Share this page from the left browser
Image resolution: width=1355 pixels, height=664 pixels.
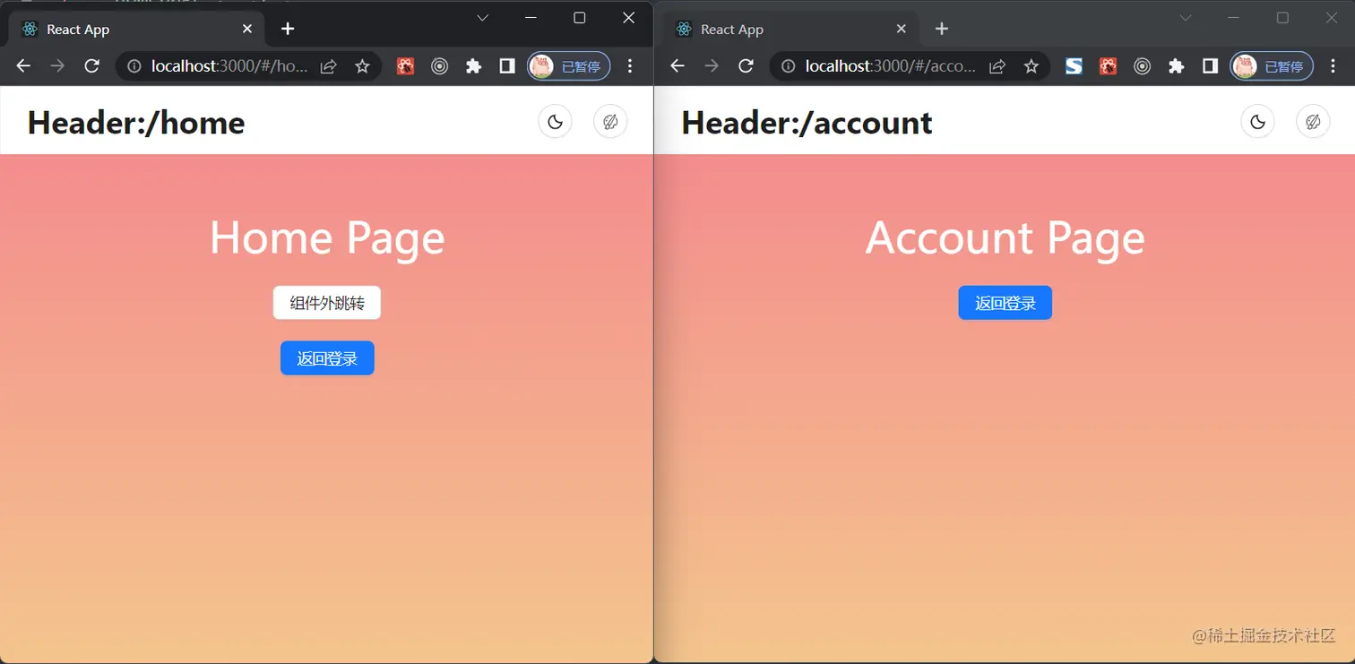(329, 66)
